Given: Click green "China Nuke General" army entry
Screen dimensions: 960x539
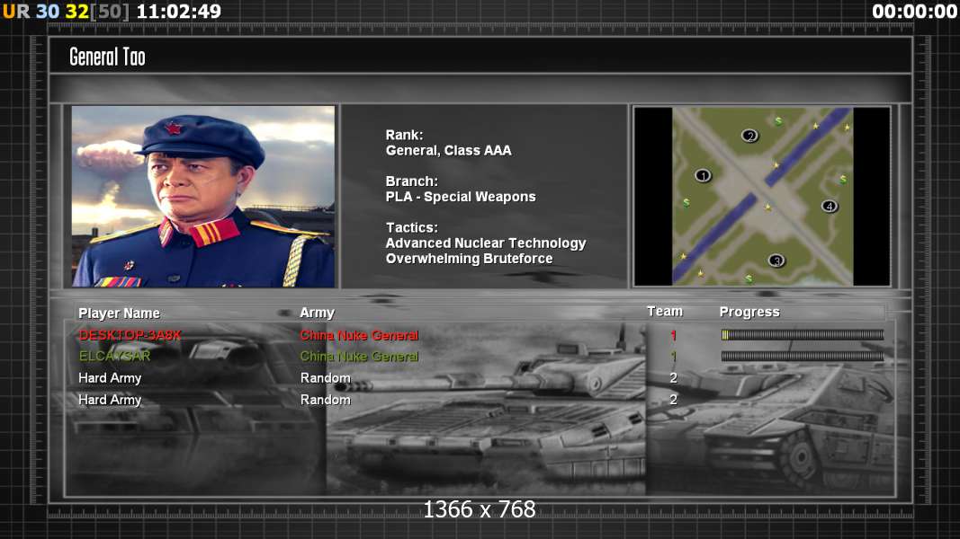Looking at the screenshot, I should point(359,357).
